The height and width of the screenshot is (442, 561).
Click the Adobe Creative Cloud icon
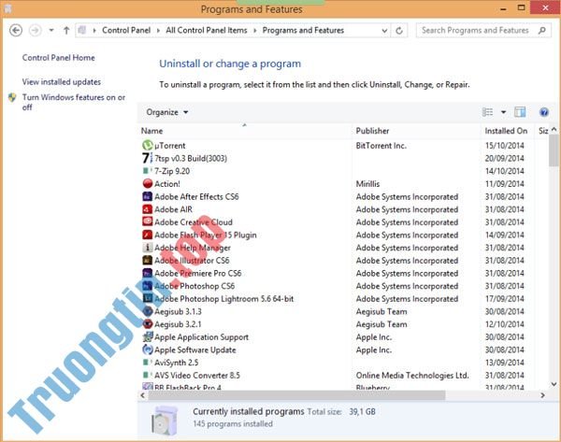[x=148, y=221]
